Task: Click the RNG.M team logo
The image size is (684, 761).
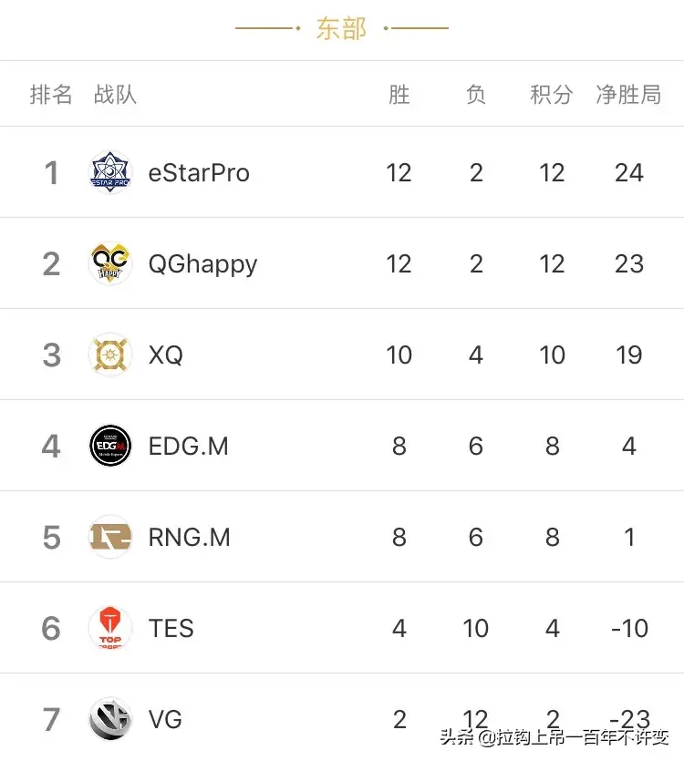Action: 110,537
